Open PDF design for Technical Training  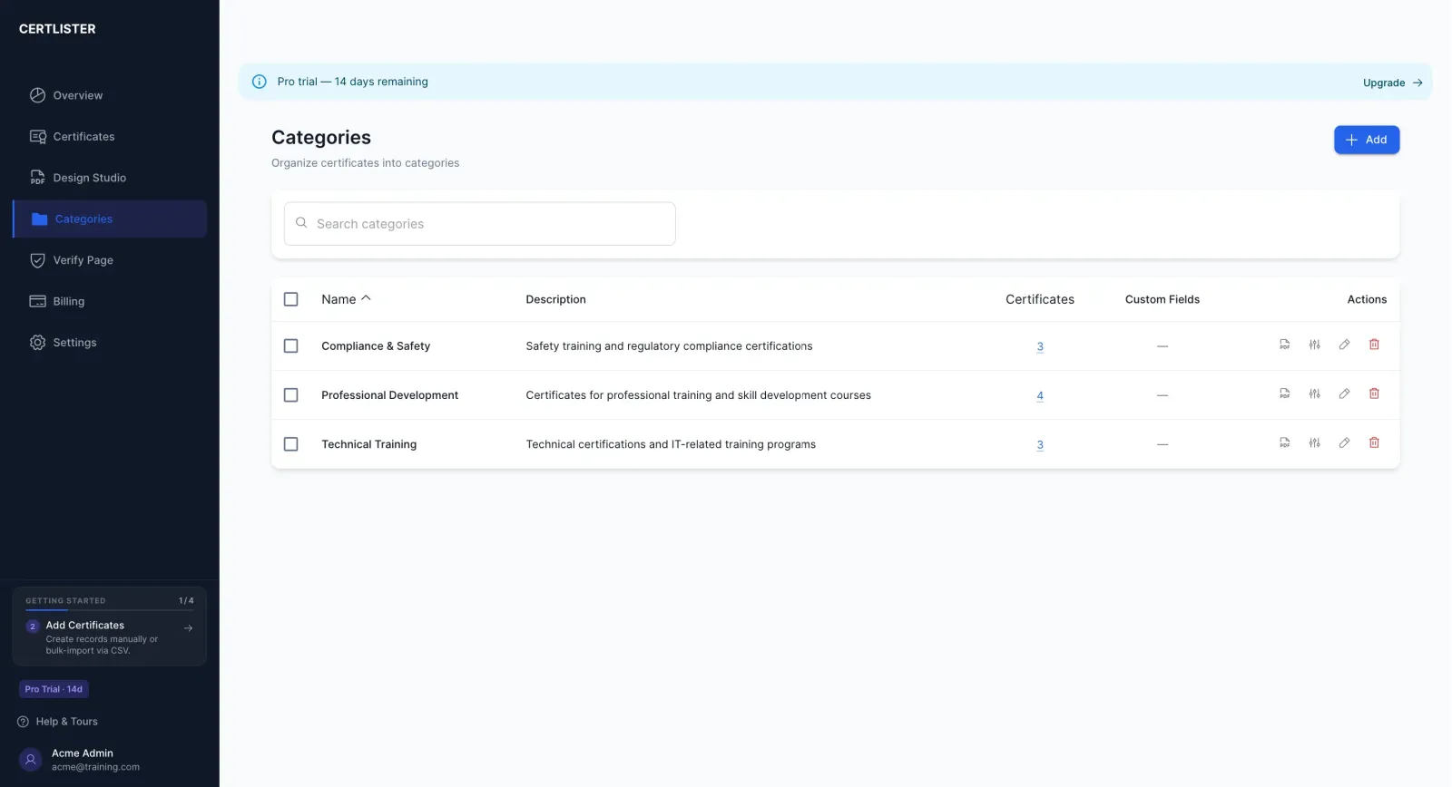click(x=1284, y=442)
